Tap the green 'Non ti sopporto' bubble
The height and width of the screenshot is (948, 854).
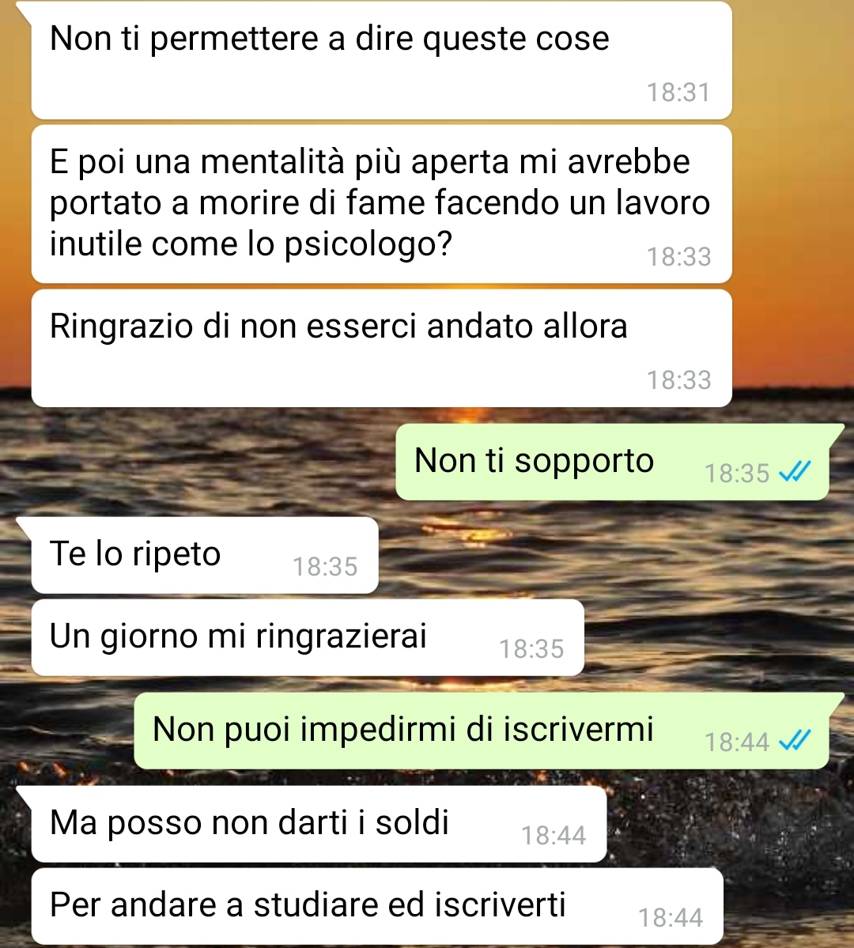(612, 462)
